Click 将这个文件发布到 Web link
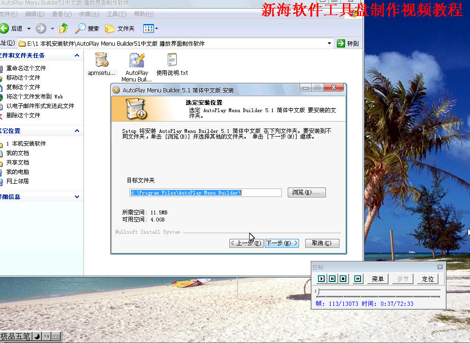The image size is (470, 343). (x=34, y=97)
